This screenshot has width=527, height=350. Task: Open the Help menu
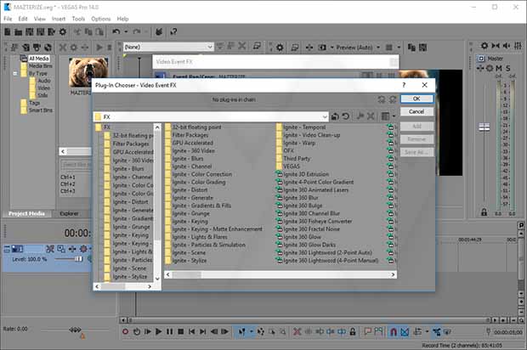point(122,19)
